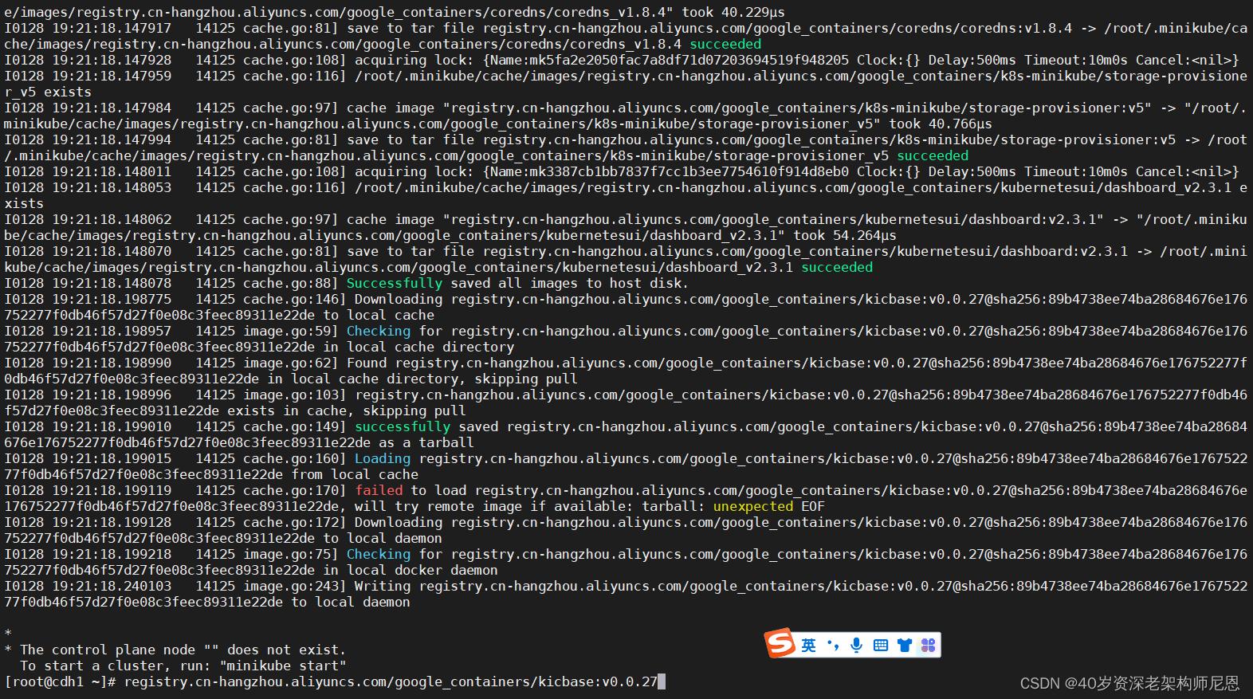This screenshot has width=1253, height=699.
Task: Open the Sogou toolbox four-leaf icon
Action: (928, 645)
